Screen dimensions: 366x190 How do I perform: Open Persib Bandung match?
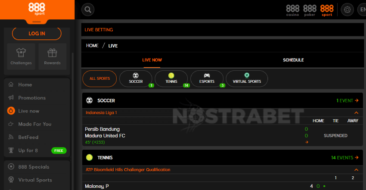pyautogui.click(x=102, y=129)
